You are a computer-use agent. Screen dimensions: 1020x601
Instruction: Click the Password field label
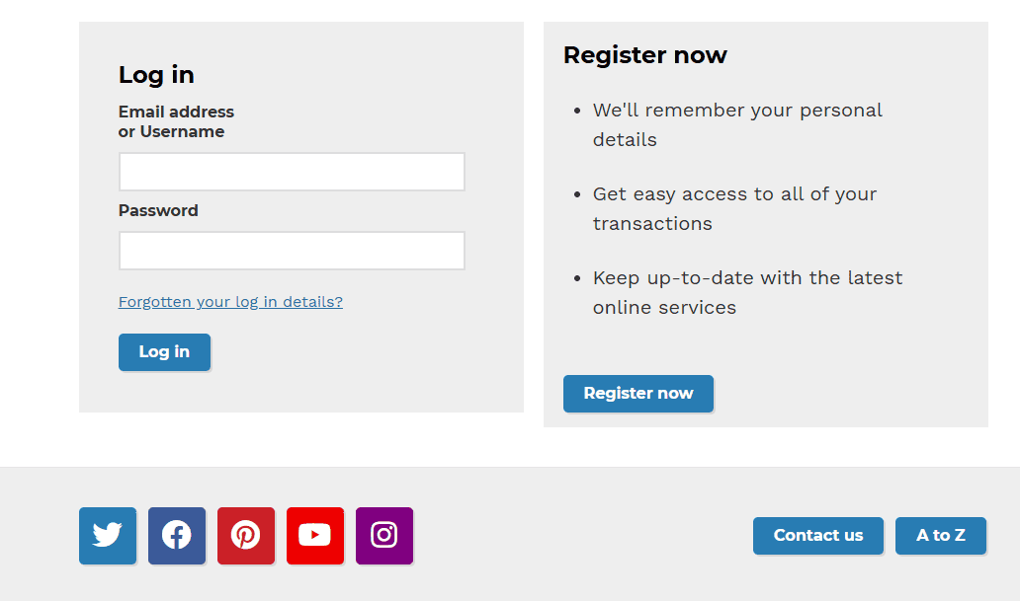[158, 210]
